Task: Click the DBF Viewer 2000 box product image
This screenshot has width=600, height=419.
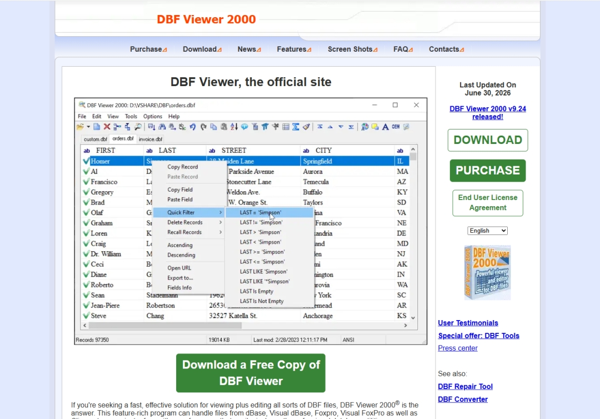Action: (488, 272)
